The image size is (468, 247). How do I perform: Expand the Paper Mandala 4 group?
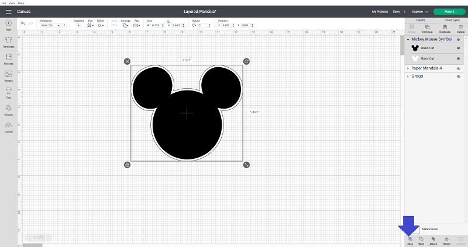[x=408, y=68]
